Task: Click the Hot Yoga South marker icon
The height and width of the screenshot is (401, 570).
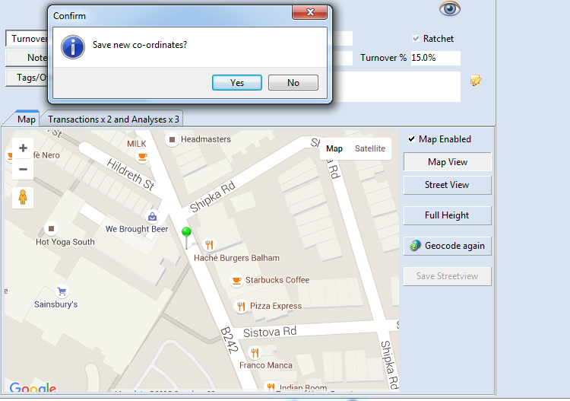Action: [51, 228]
